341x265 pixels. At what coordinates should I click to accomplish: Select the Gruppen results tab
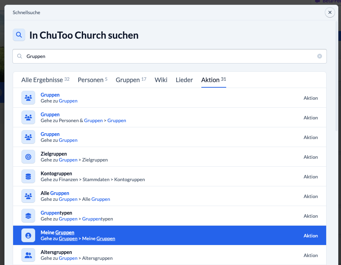coord(131,80)
